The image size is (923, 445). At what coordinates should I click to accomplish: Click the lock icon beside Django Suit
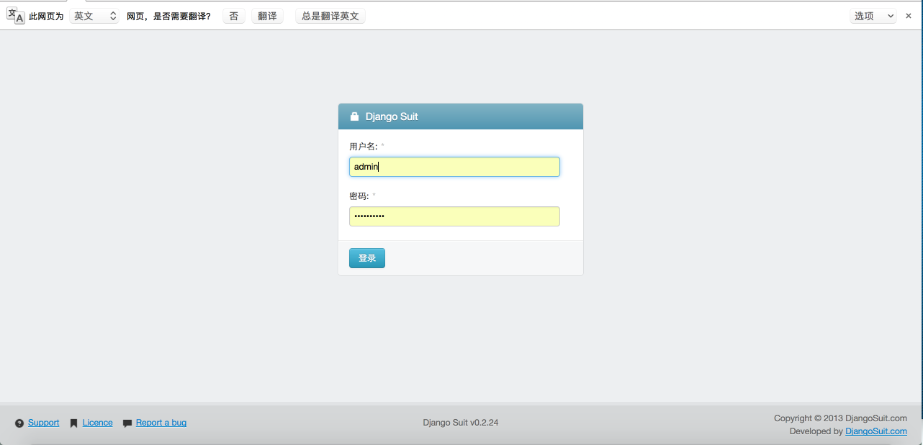click(x=354, y=116)
